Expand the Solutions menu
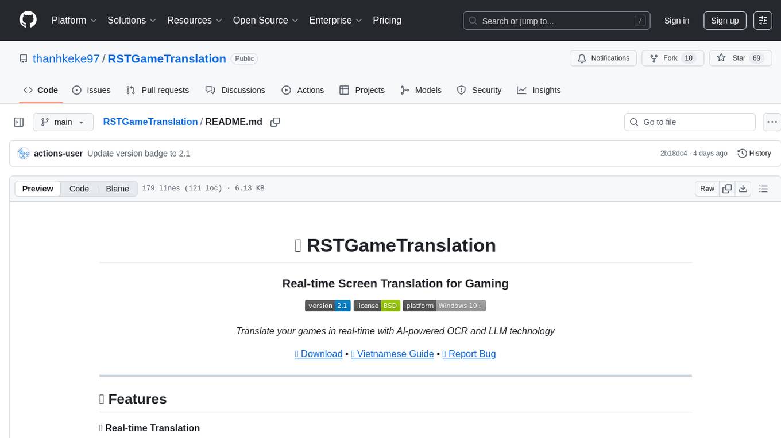The height and width of the screenshot is (438, 781). pyautogui.click(x=132, y=20)
